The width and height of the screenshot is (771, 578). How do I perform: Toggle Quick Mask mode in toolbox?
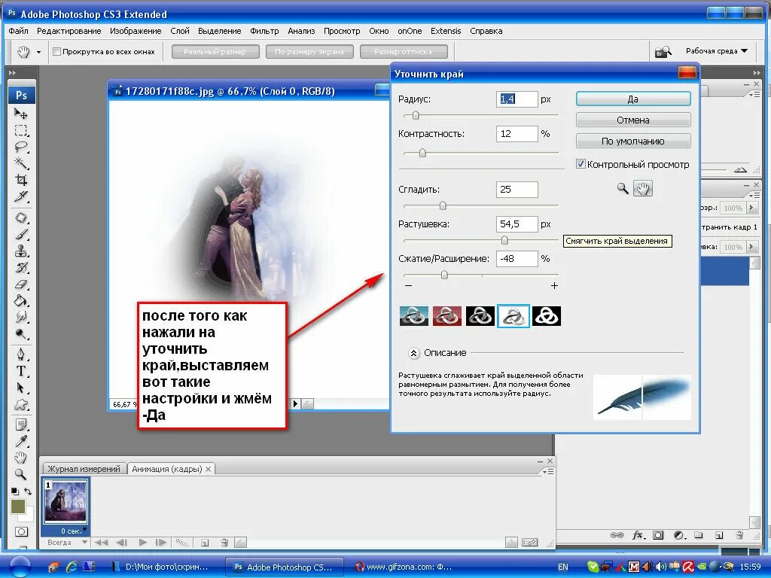pyautogui.click(x=21, y=532)
